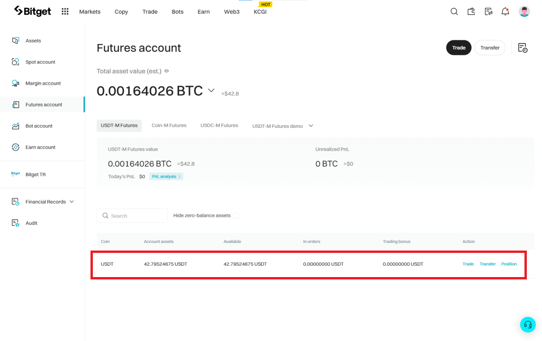Viewport: 542px width, 341px height.
Task: Click the Margin account sidebar icon
Action: 16,83
